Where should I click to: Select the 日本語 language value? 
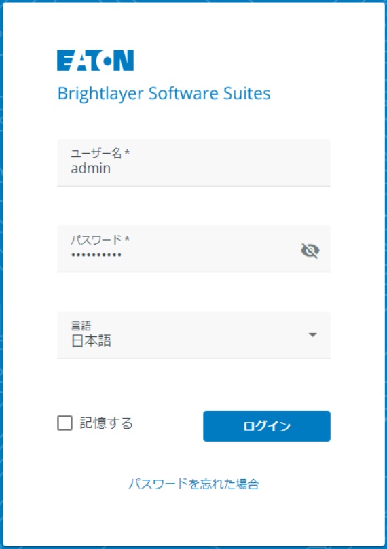[x=91, y=340]
